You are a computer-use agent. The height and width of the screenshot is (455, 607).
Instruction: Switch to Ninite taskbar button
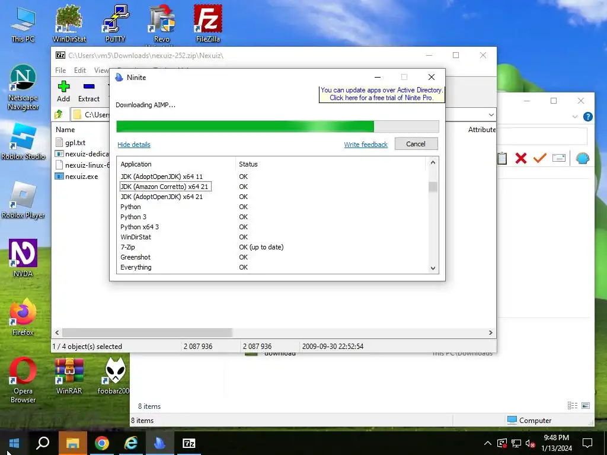pyautogui.click(x=160, y=443)
